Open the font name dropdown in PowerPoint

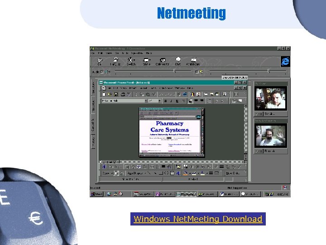[146, 101]
